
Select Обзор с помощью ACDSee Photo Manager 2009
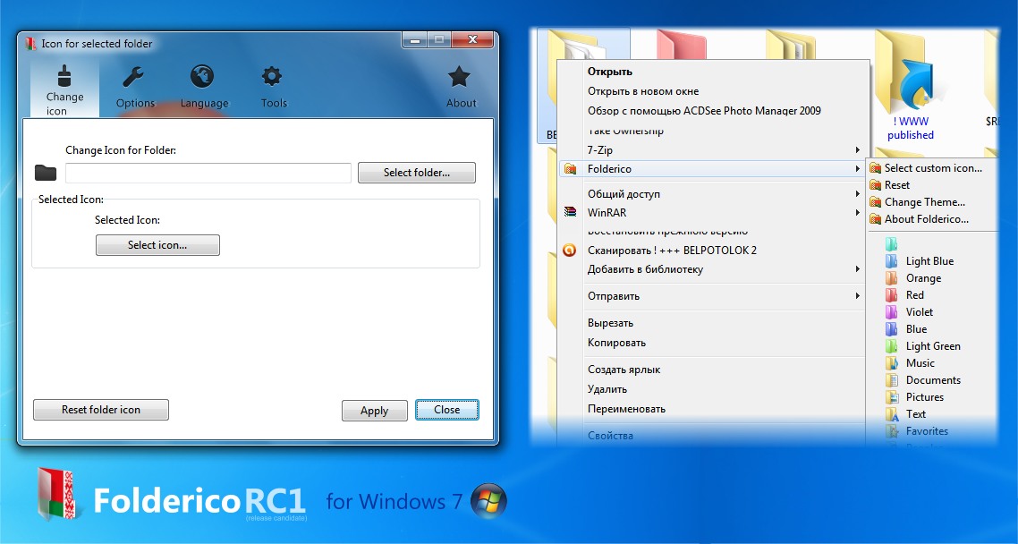[x=714, y=110]
